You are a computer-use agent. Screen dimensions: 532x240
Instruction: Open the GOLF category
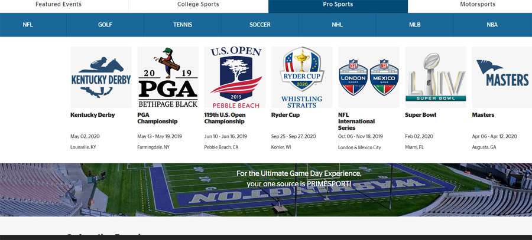(x=105, y=25)
